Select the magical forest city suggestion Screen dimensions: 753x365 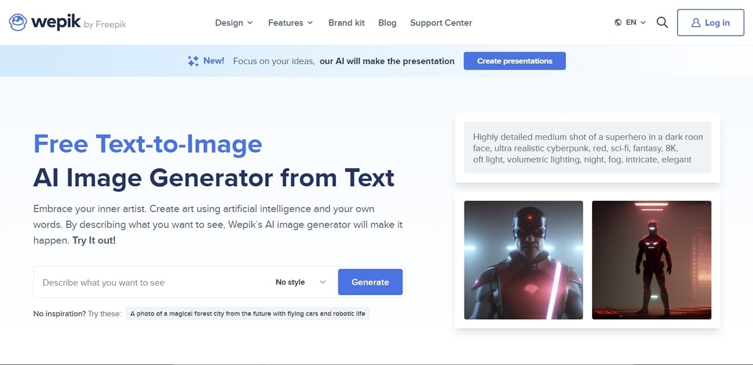click(248, 314)
